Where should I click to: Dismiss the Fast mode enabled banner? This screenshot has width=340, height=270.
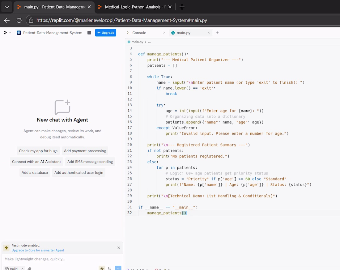click(118, 248)
